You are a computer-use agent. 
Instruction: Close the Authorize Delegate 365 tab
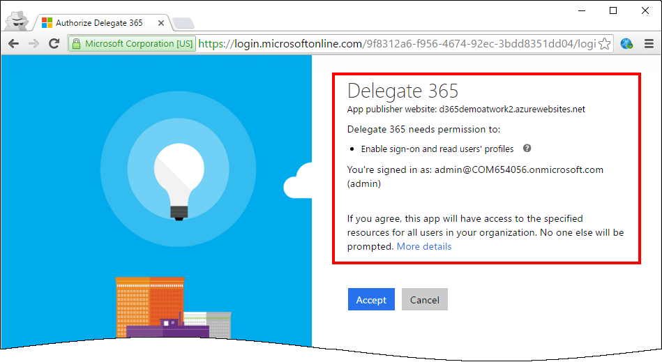[161, 23]
